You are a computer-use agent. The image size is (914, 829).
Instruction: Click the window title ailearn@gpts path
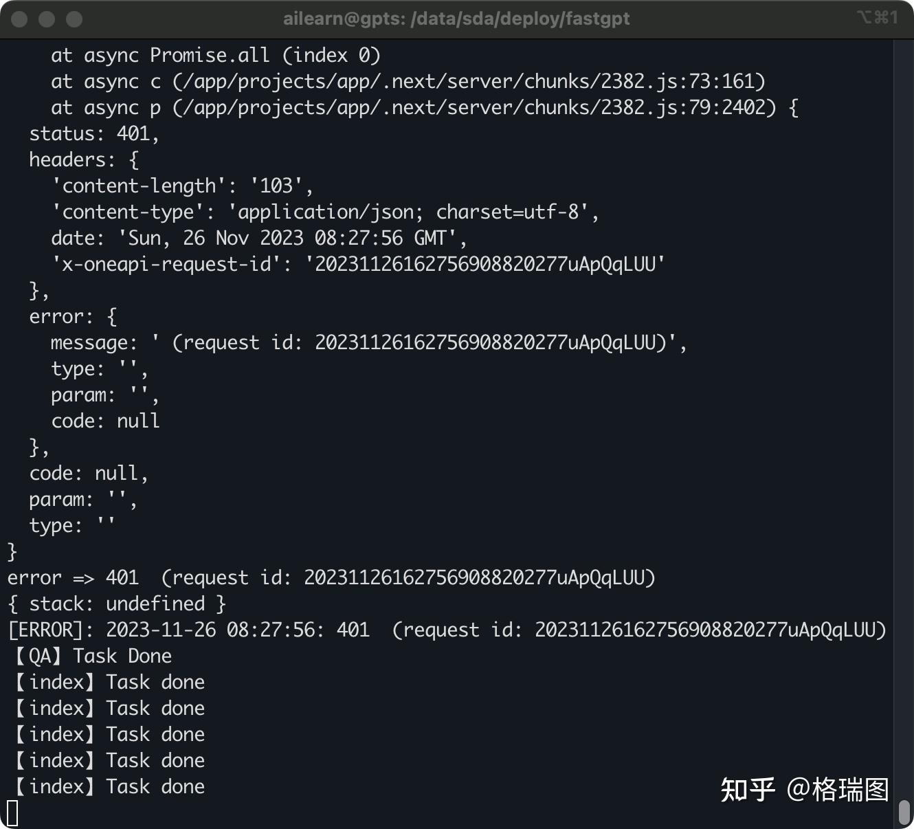456,19
